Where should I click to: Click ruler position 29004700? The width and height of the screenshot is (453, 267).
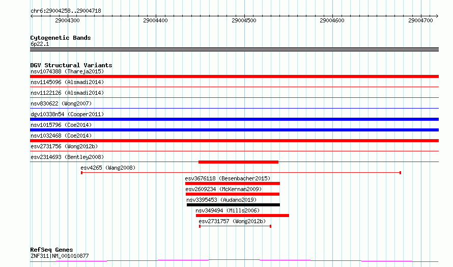(420, 20)
